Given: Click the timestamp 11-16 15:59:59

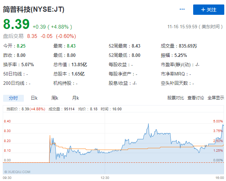Looking at the screenshot, I should (x=182, y=27).
